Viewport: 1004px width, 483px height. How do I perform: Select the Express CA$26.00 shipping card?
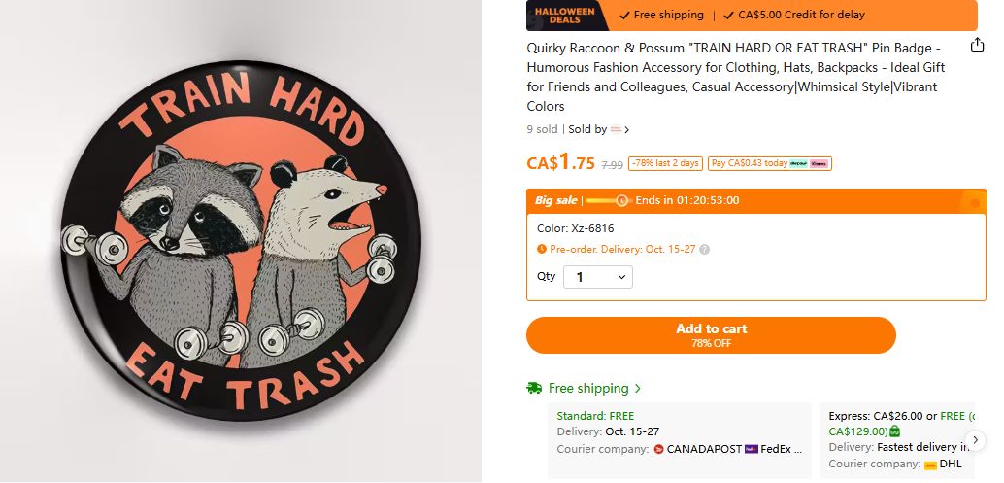click(x=898, y=440)
